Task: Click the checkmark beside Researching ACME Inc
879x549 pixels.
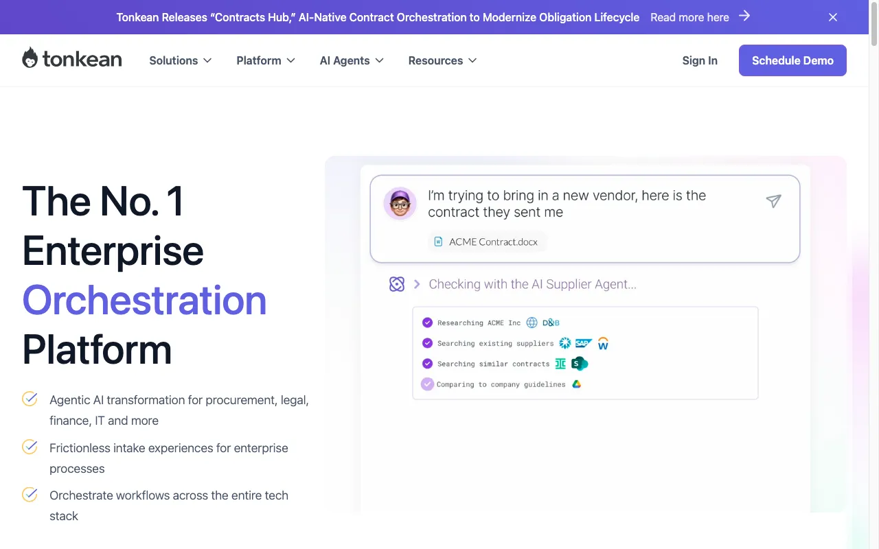Action: click(427, 323)
